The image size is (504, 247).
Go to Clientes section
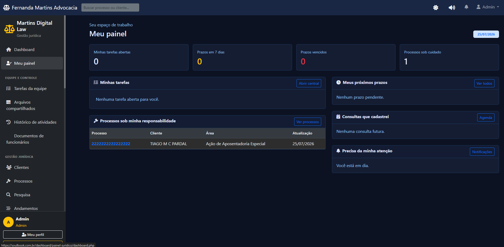pos(32,167)
